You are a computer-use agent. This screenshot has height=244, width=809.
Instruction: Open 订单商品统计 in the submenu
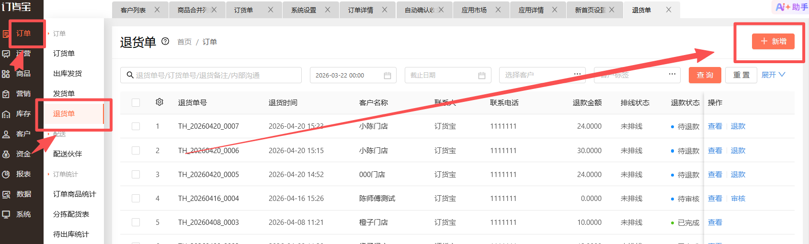(x=75, y=194)
